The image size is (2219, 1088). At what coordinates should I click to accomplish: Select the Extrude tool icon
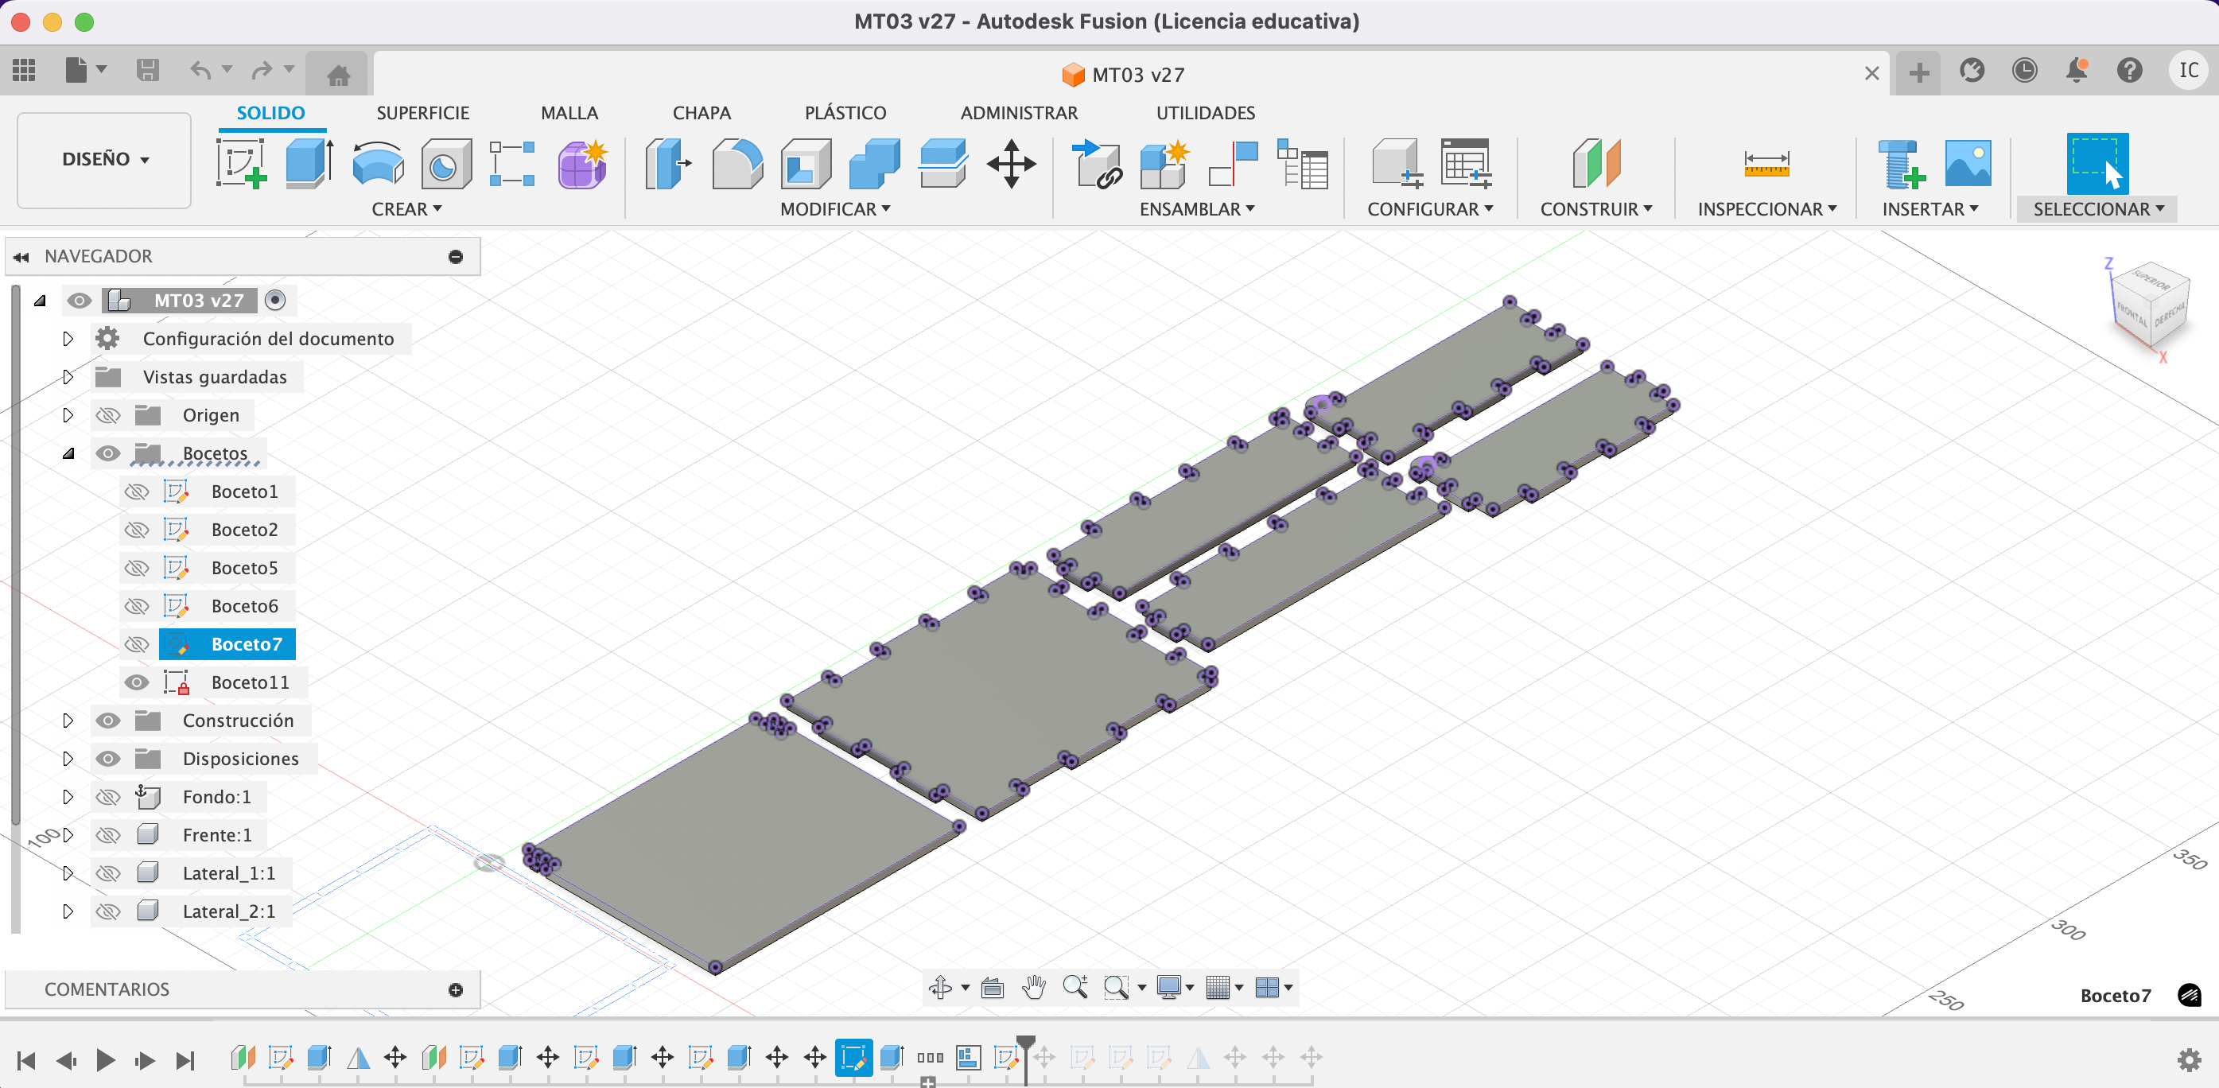pos(309,163)
